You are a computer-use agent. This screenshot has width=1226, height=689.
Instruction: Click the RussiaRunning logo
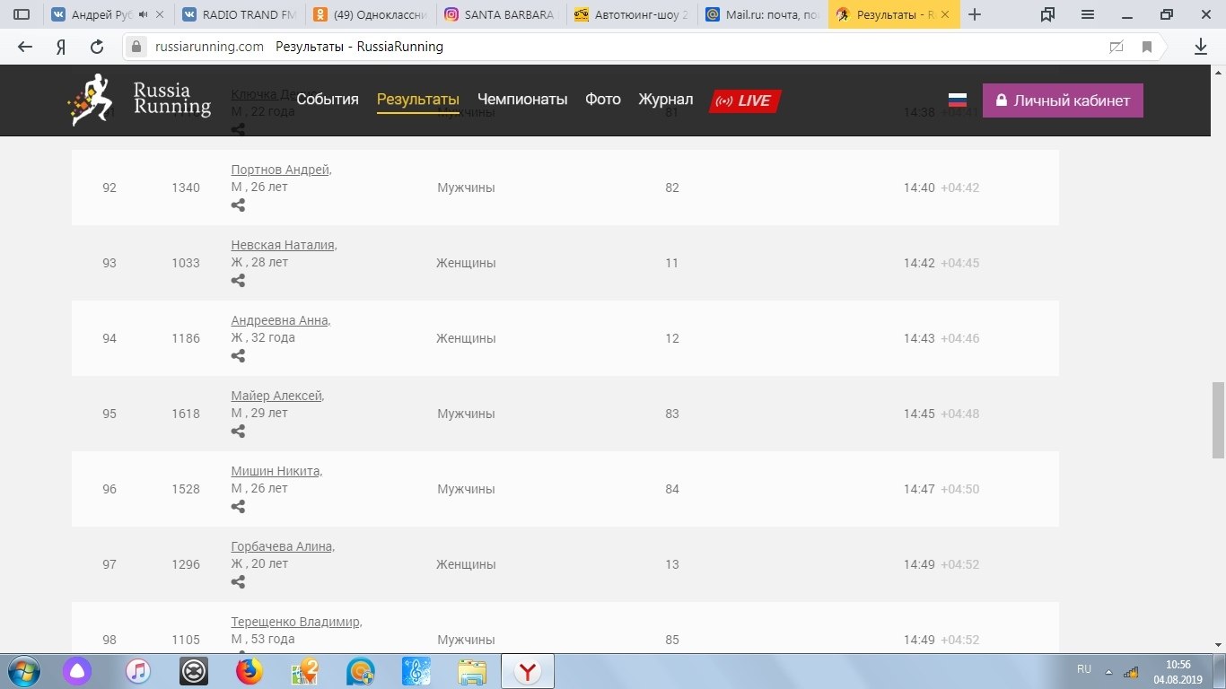[x=139, y=100]
